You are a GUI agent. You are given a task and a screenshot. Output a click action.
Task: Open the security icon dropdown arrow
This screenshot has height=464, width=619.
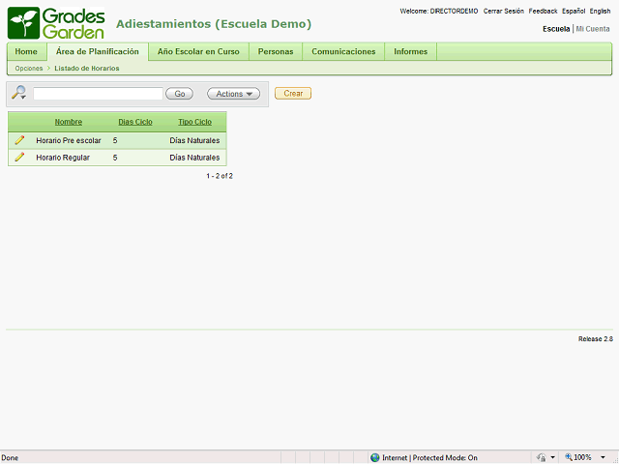[x=552, y=457]
